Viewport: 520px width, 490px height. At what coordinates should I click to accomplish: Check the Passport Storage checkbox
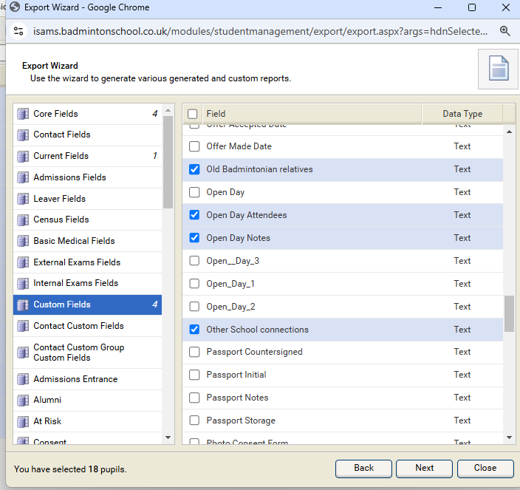coord(194,421)
